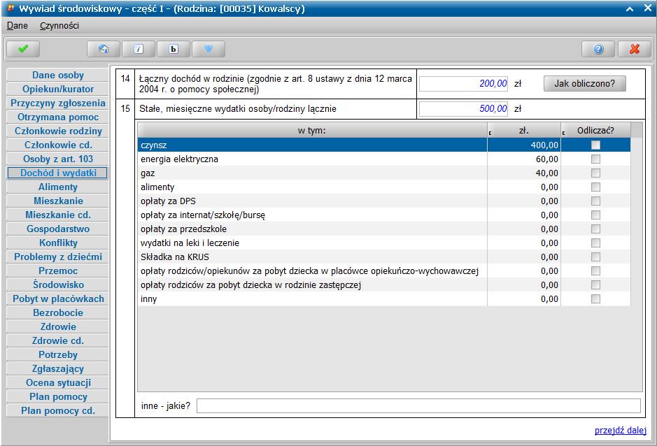The height and width of the screenshot is (446, 657).
Task: Click the 'Odliczać?' column header
Action: pos(595,130)
